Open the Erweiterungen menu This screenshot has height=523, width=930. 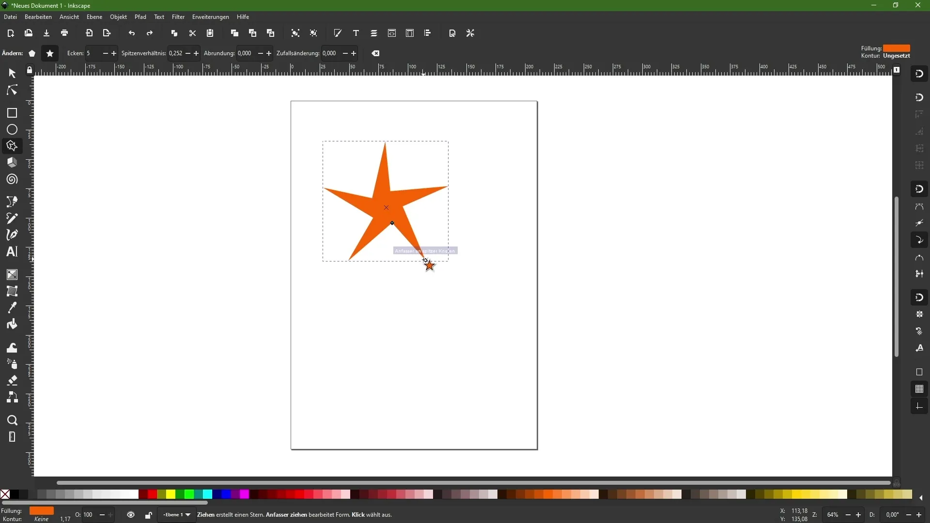tap(211, 17)
